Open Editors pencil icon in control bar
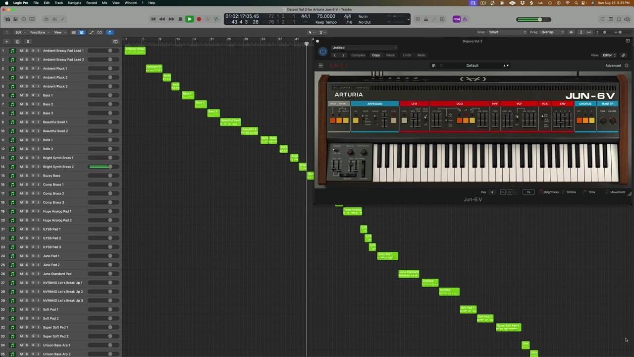The width and height of the screenshot is (634, 357). (63, 19)
